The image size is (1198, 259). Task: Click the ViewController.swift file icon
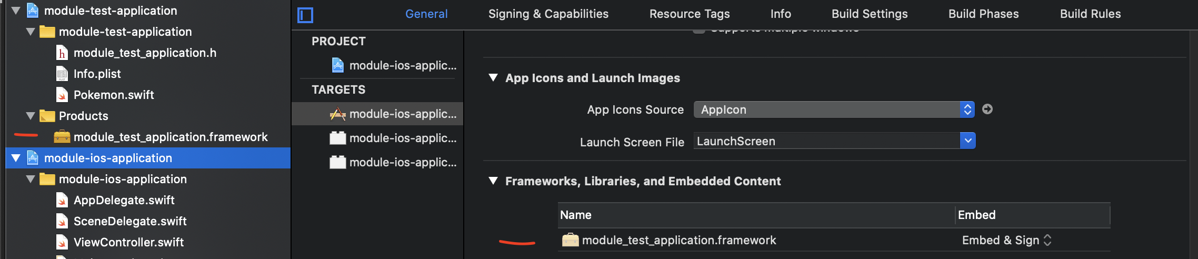[x=62, y=242]
